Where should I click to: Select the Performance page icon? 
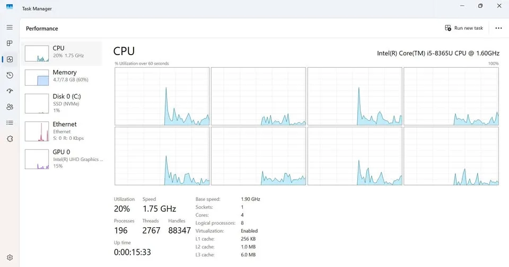10,59
